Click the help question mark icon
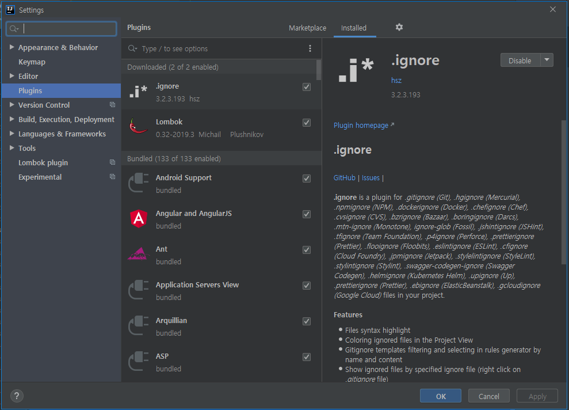 tap(17, 396)
